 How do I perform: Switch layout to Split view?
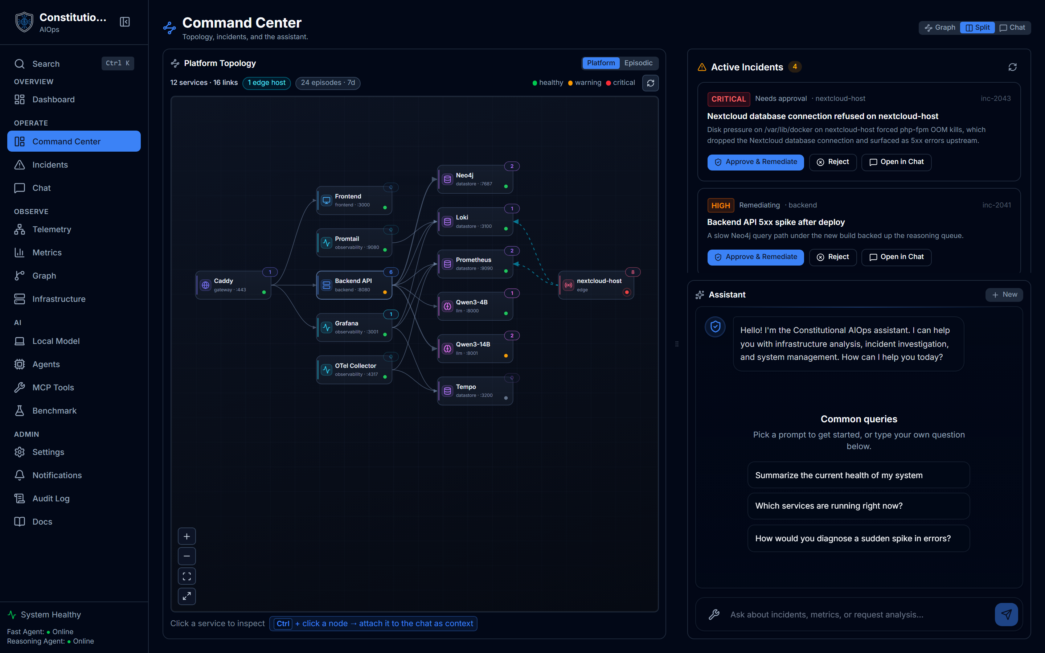[x=977, y=28]
